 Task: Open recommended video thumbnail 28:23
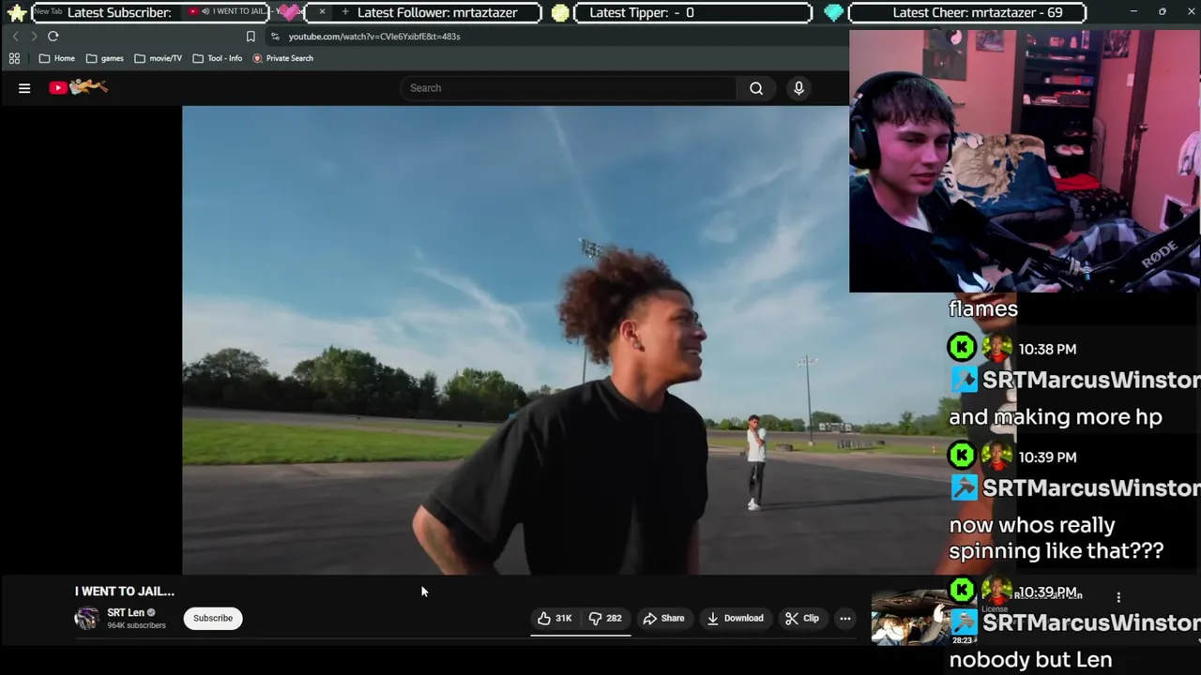(910, 618)
